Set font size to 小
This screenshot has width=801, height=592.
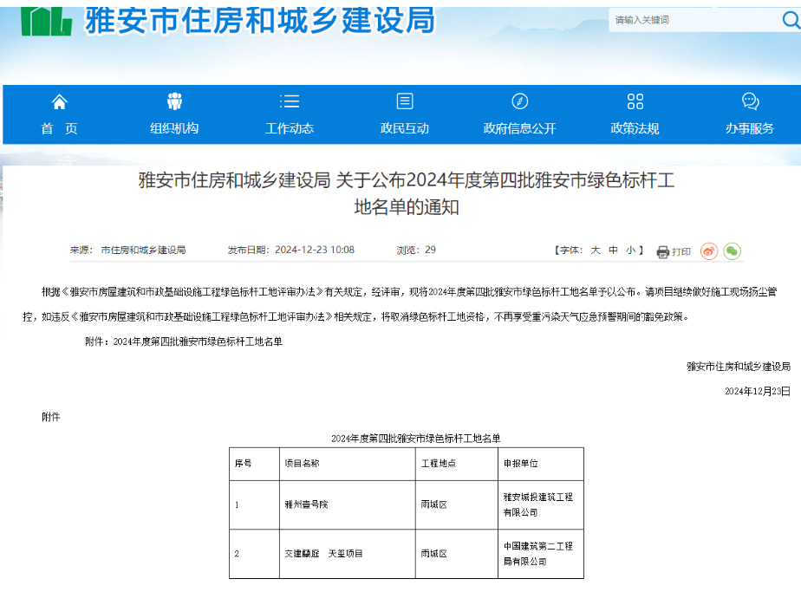pos(630,250)
